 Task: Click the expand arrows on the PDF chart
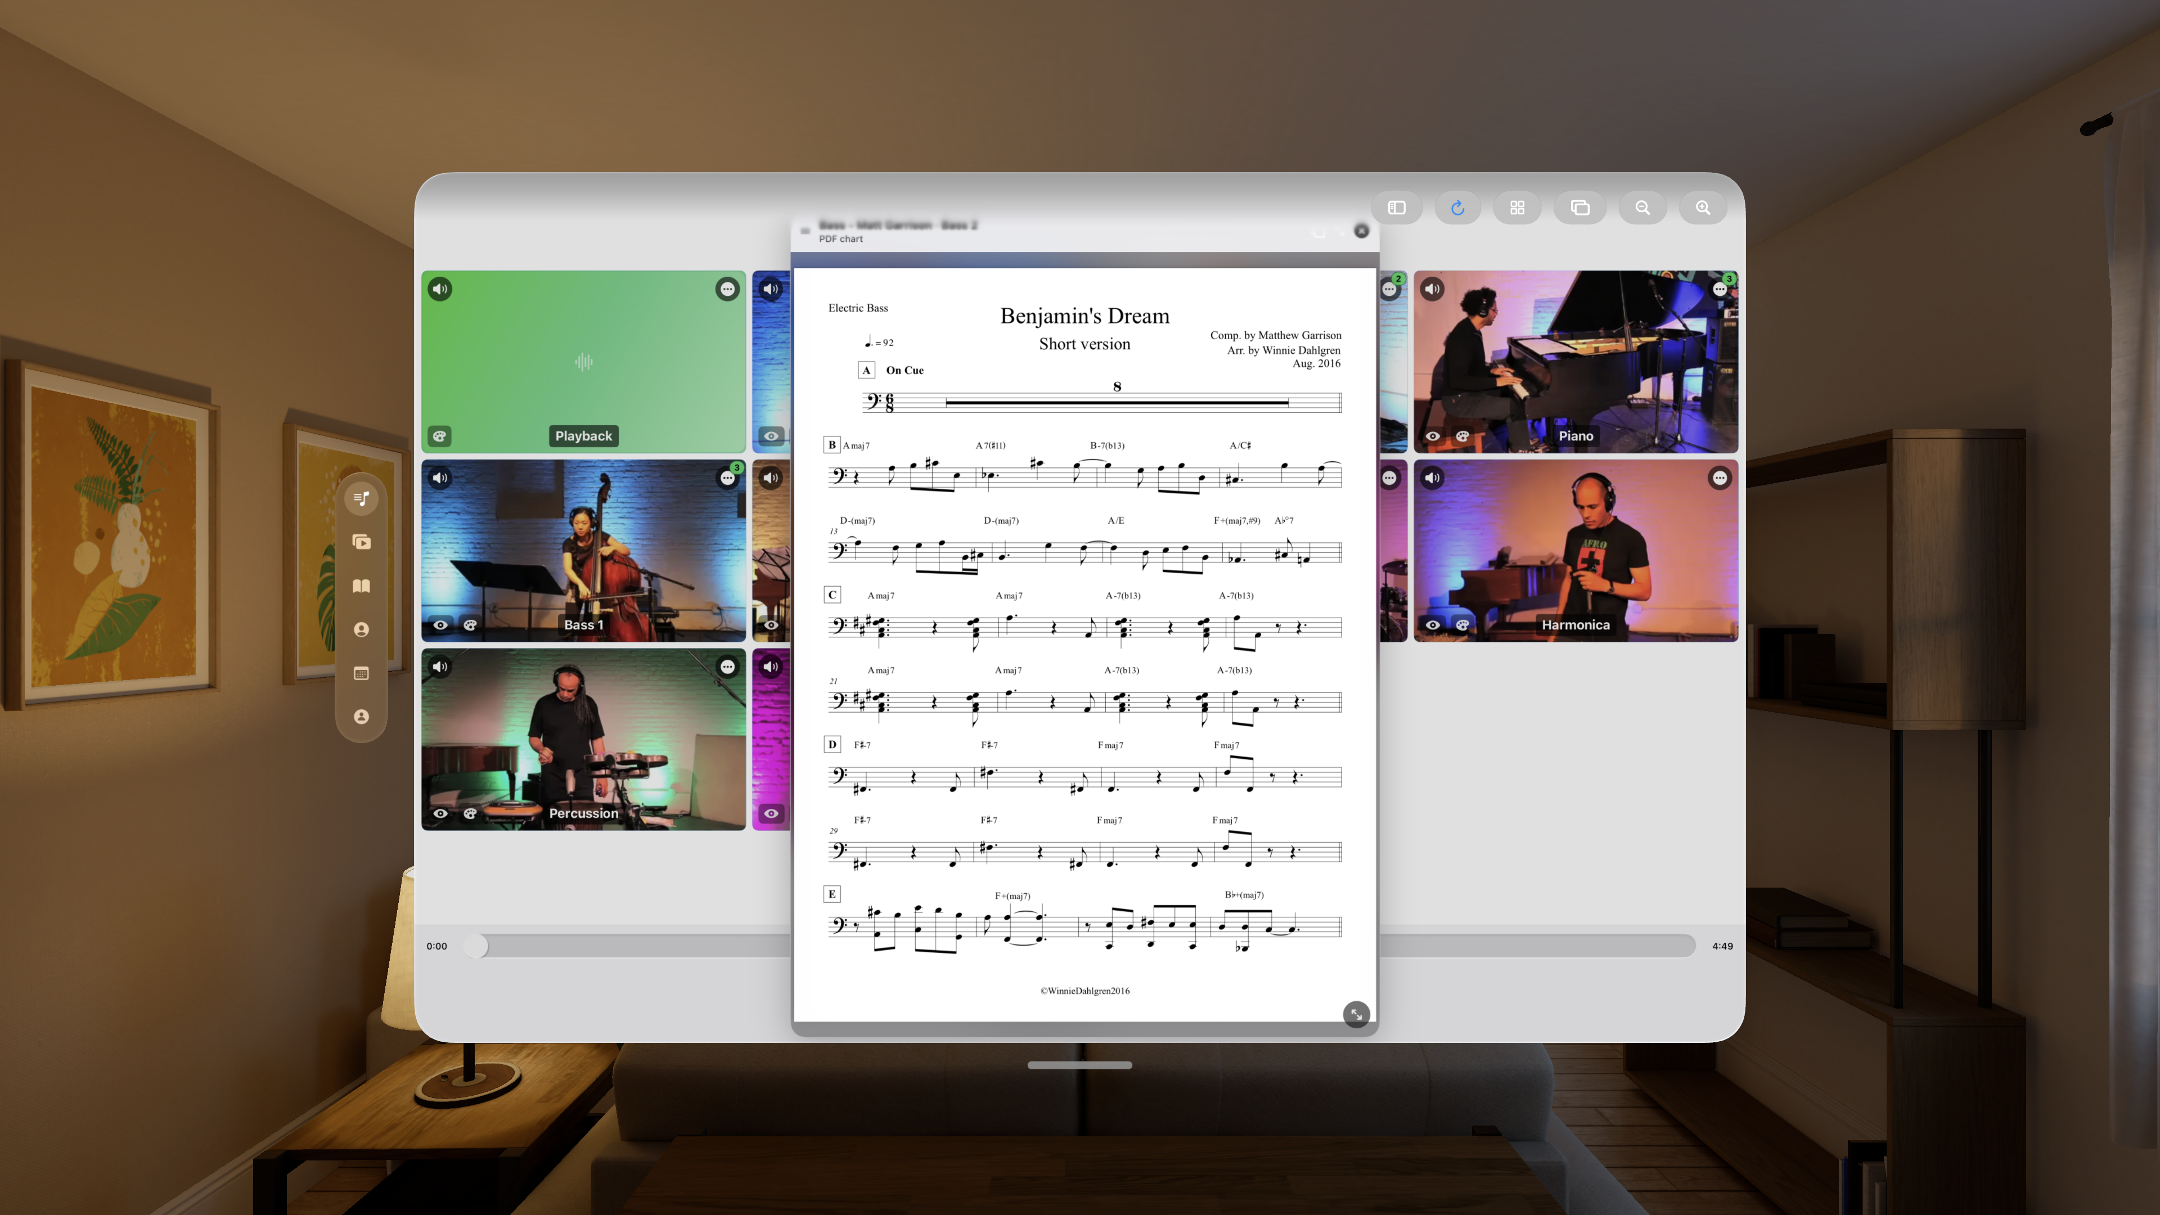click(x=1356, y=1015)
